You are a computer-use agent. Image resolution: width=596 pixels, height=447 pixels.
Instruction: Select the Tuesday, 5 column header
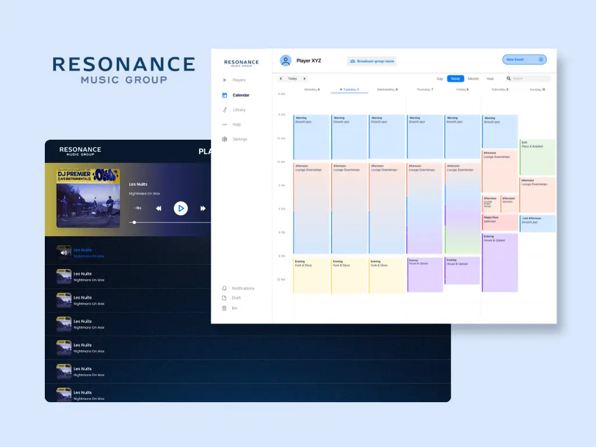[349, 90]
